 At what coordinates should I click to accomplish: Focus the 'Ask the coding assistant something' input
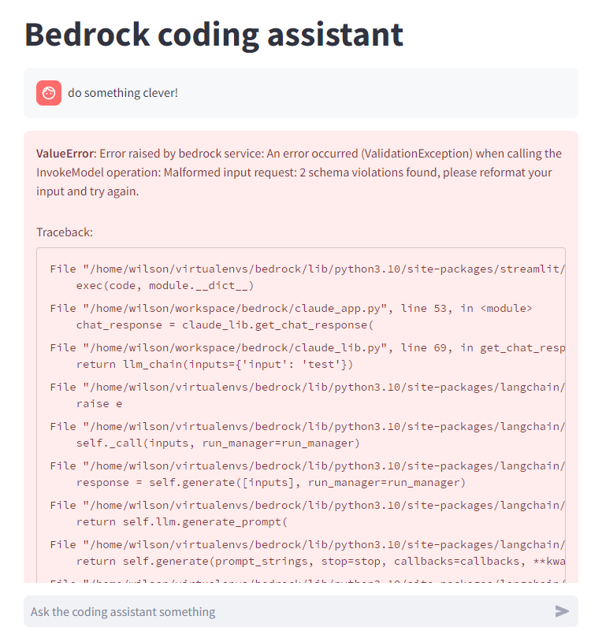coord(284,611)
